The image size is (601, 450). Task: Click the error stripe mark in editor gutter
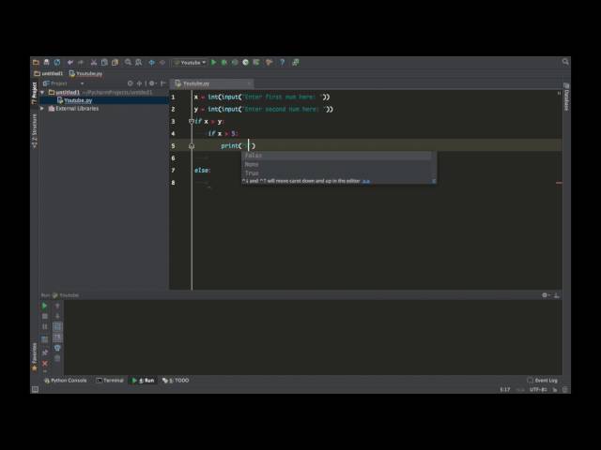point(559,183)
